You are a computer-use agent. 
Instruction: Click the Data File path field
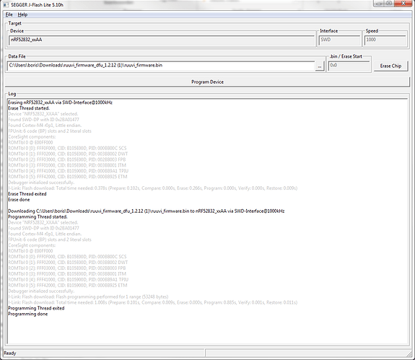click(161, 66)
